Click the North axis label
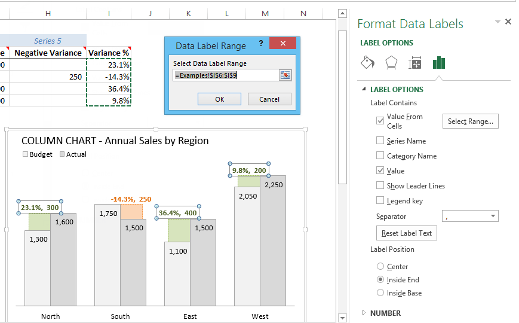This screenshot has width=519, height=323. click(x=50, y=316)
